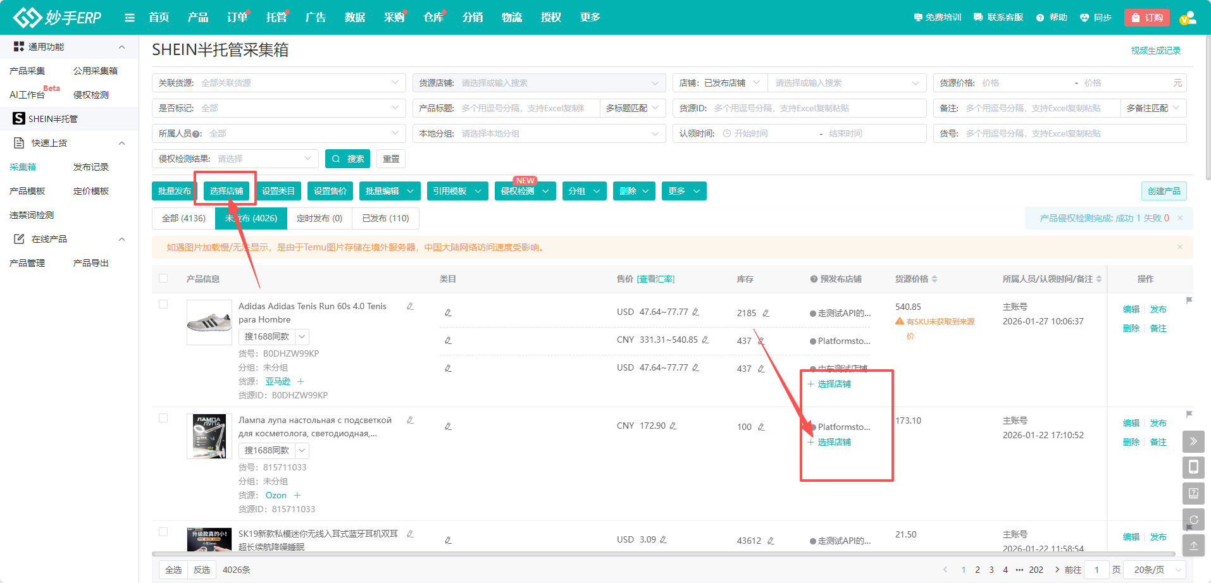Tick the checkbox for Adidas product row
The width and height of the screenshot is (1211, 583).
163,304
